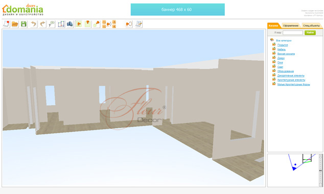Open the notes sheet with pencil icon

[x=138, y=24]
